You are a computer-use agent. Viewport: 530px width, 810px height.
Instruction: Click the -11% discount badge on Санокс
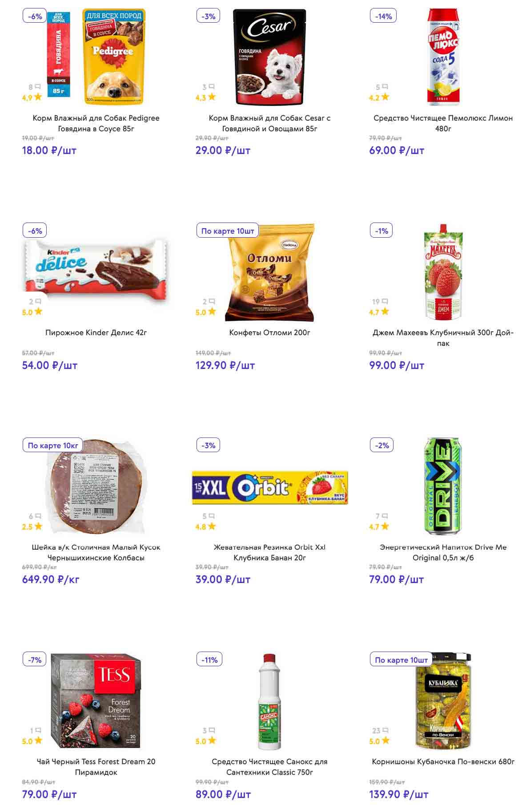point(209,660)
